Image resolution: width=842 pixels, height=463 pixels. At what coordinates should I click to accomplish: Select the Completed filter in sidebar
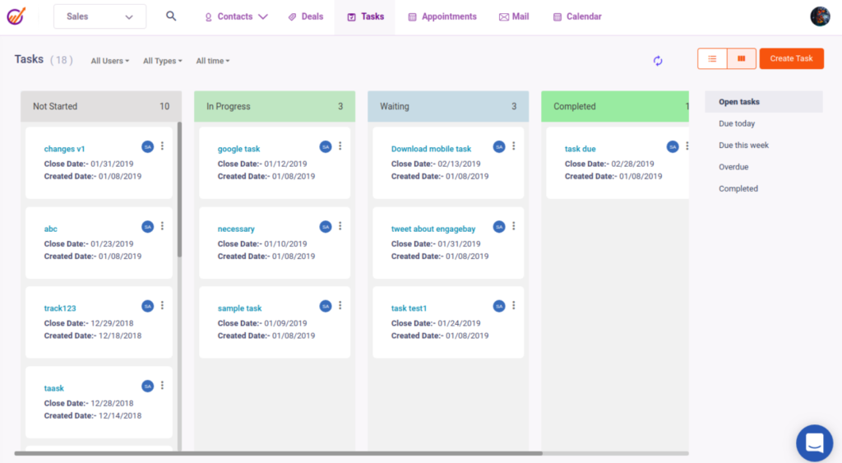(x=738, y=188)
